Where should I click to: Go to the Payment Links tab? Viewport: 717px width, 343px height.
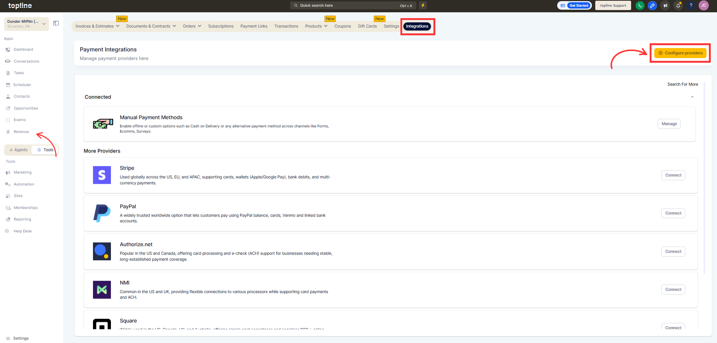click(254, 26)
